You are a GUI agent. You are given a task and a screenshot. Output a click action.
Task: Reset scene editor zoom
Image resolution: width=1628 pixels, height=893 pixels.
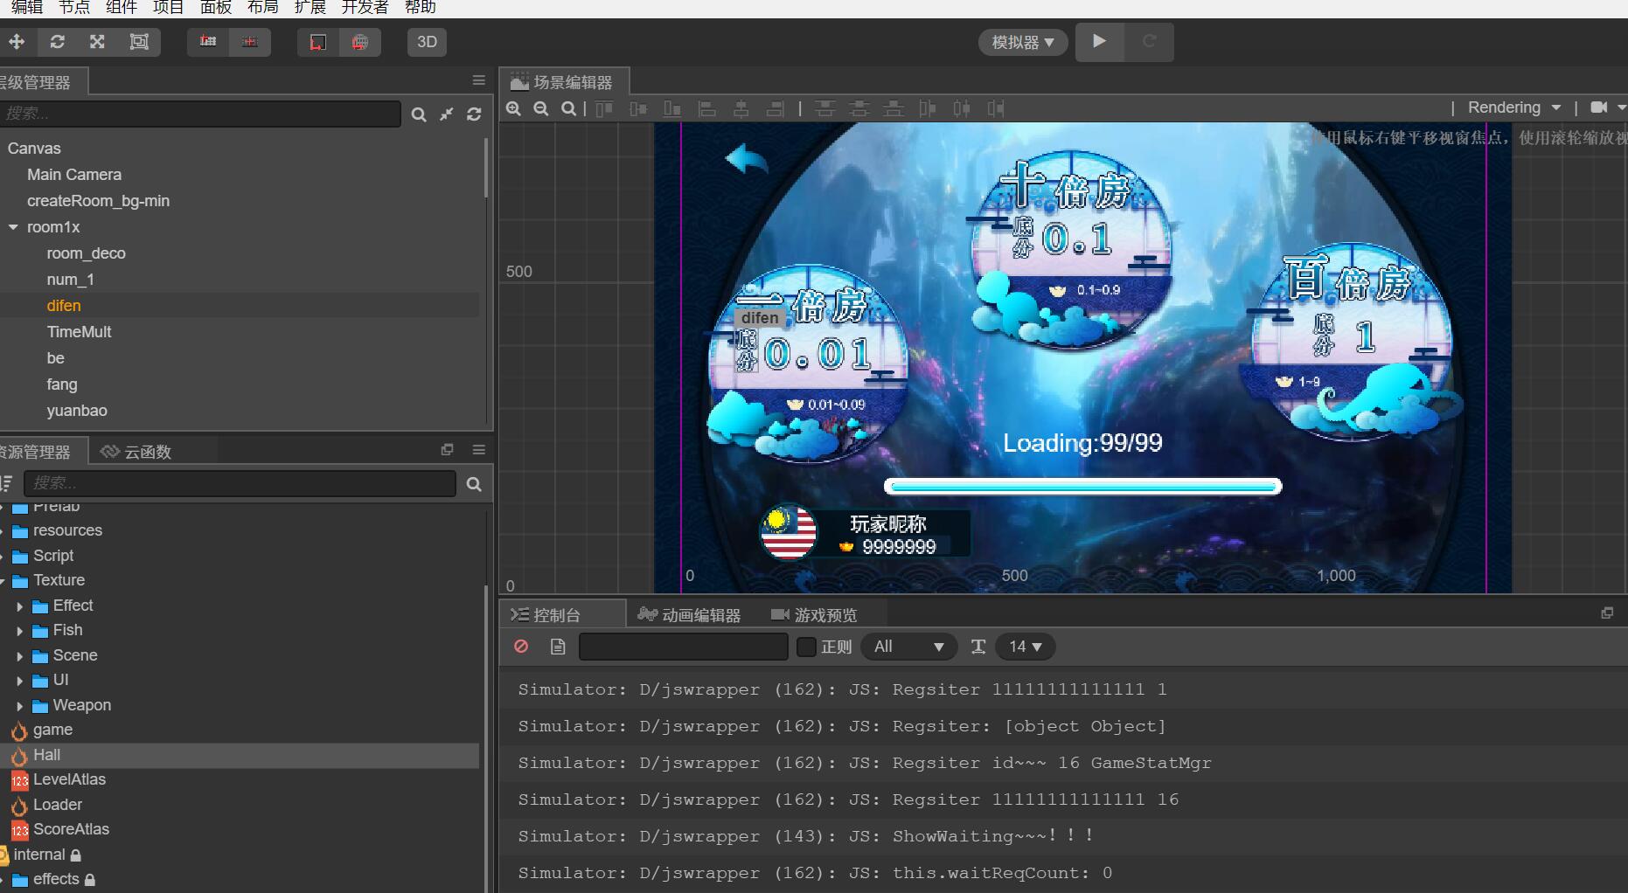click(x=569, y=108)
